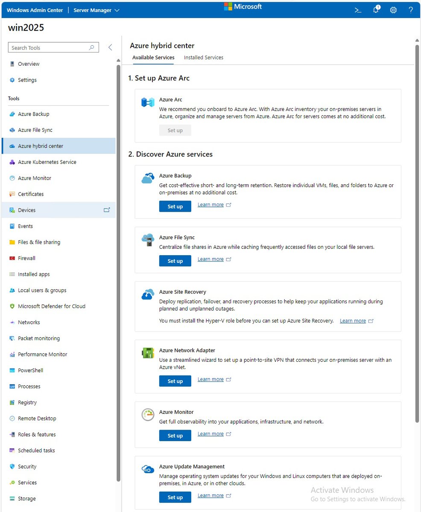The height and width of the screenshot is (512, 421).
Task: Click the Azure Kubernetes Service sidebar icon
Action: [12, 162]
